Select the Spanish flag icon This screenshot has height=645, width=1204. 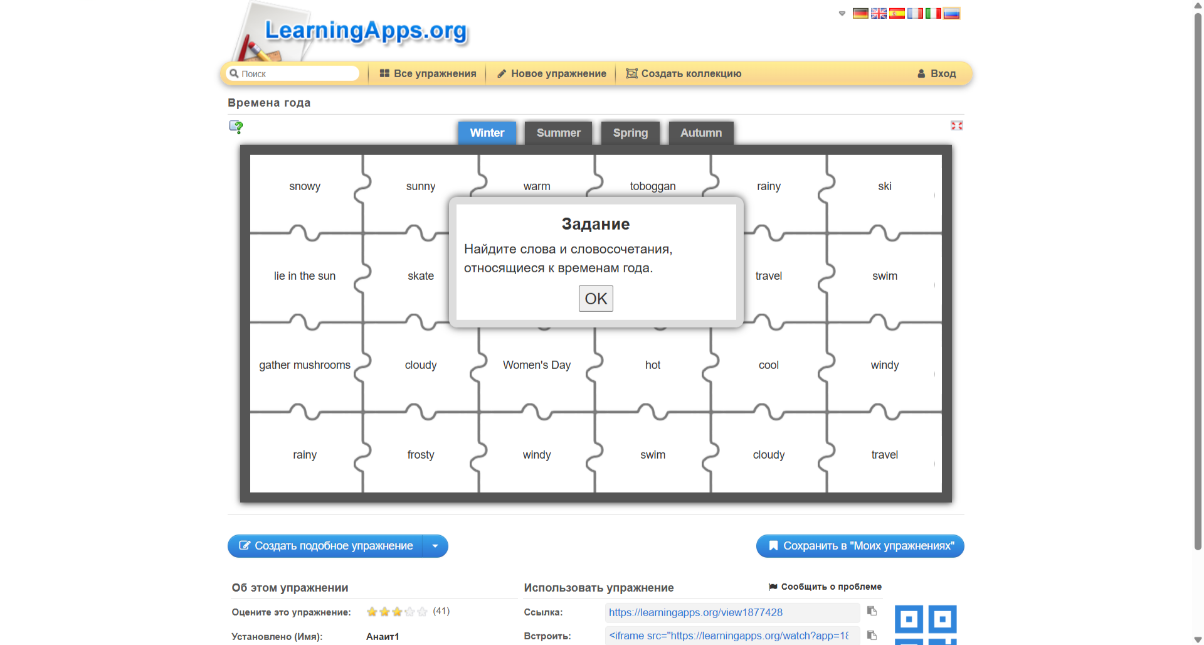[x=897, y=13]
